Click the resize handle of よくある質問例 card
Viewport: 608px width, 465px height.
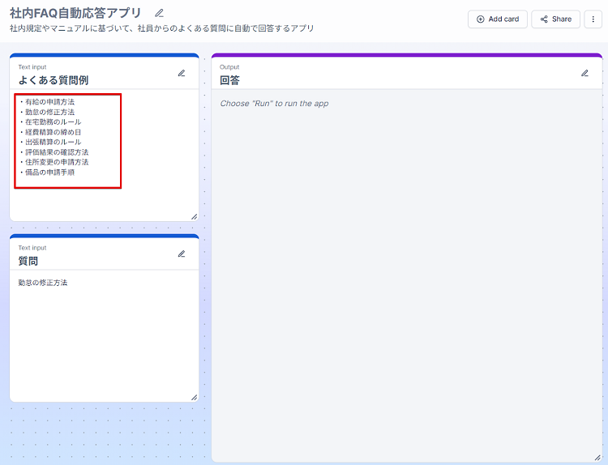[195, 217]
